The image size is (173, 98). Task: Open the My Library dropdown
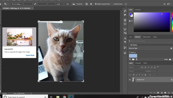click(151, 45)
